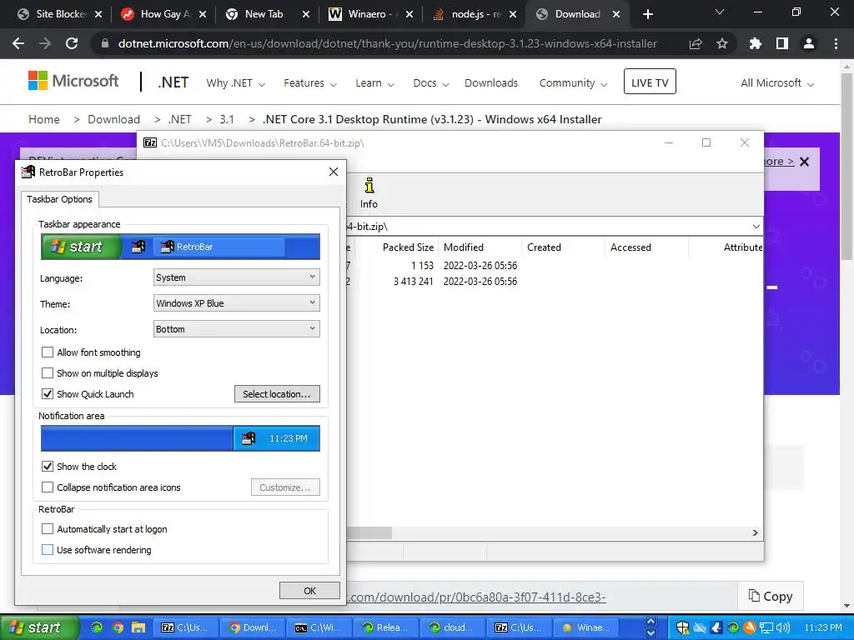Open Chrome three-dot menu
This screenshot has width=854, height=640.
836,43
